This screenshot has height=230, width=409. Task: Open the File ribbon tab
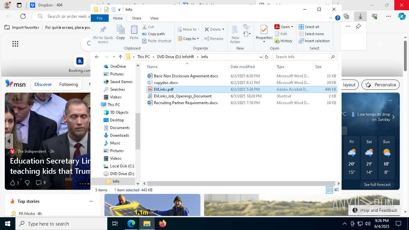pos(100,18)
